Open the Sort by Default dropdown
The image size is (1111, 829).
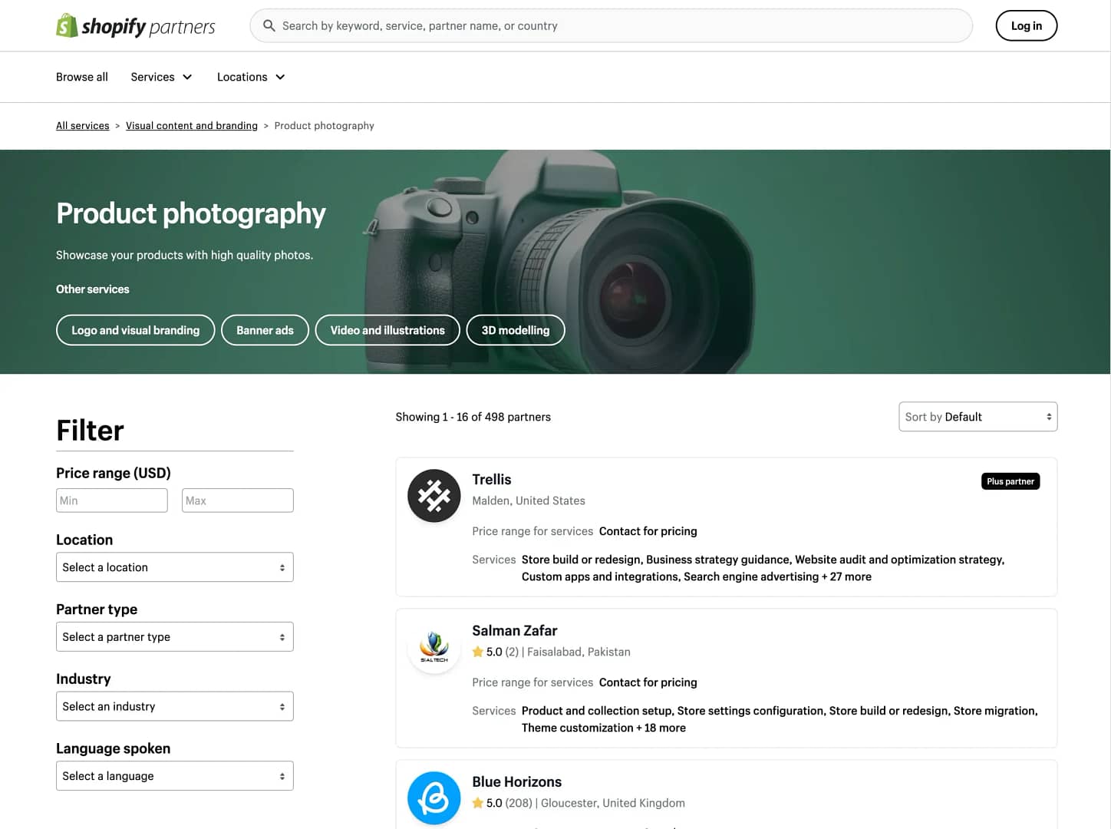[x=978, y=417]
